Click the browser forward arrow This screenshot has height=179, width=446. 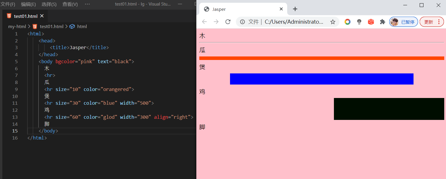click(x=216, y=22)
